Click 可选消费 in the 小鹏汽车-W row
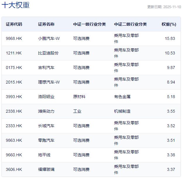182x179 pixels. point(81,38)
